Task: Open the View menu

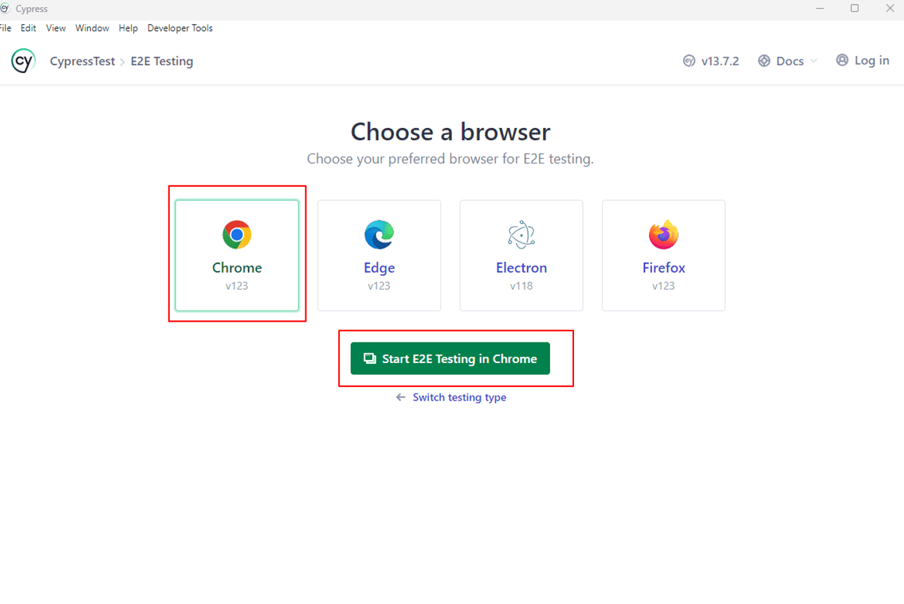Action: coord(56,28)
